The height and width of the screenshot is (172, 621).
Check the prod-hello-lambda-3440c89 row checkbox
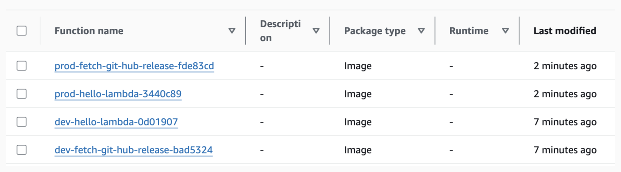[x=22, y=94]
